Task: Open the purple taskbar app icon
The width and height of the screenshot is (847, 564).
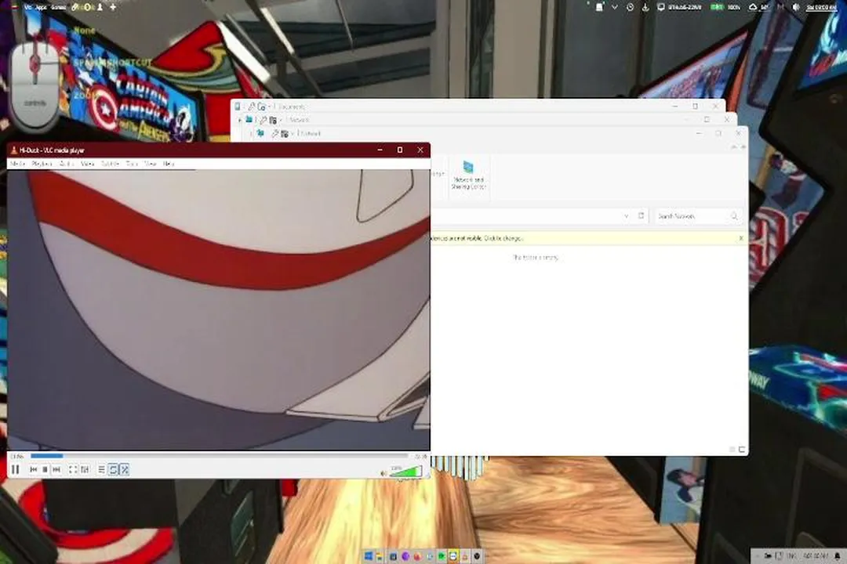Action: 405,556
